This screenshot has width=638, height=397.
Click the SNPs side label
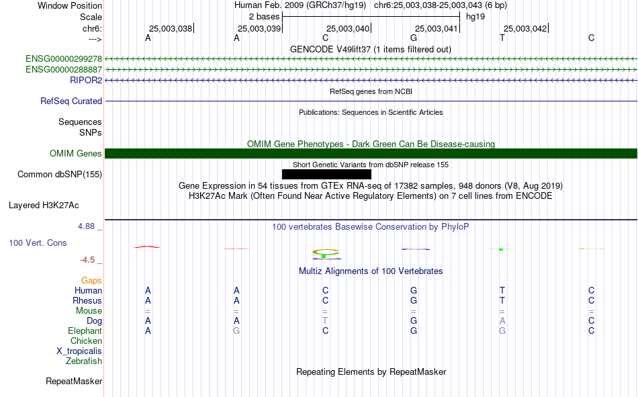91,133
